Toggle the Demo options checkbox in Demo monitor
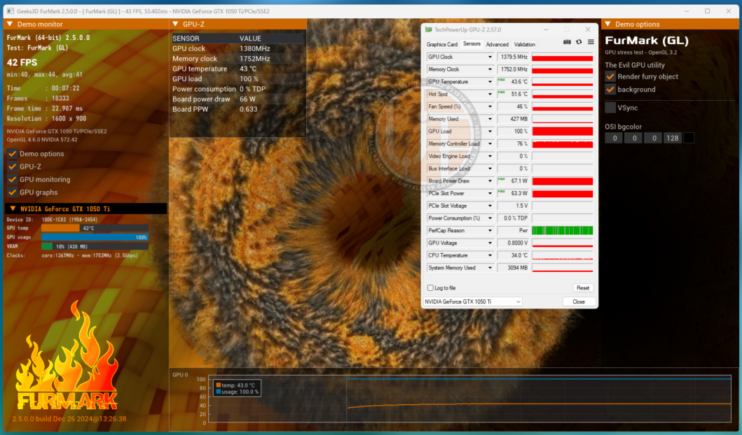This screenshot has width=742, height=435. click(13, 153)
